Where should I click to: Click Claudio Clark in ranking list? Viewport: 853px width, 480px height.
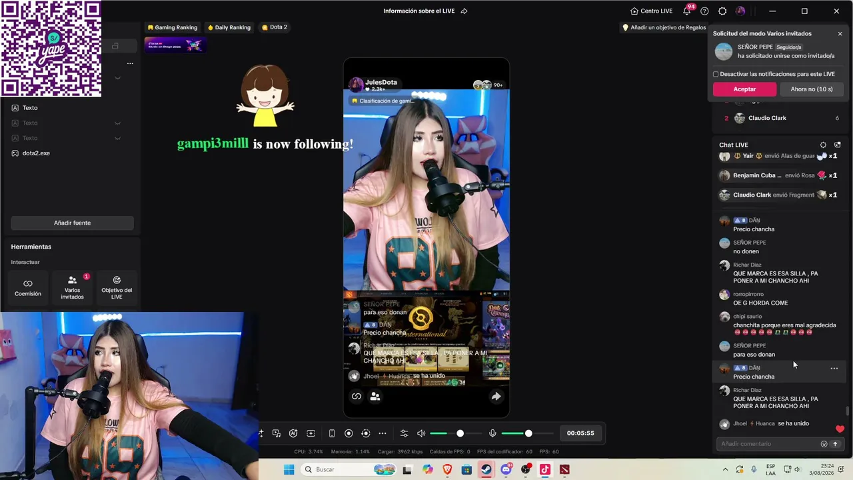[x=767, y=118]
